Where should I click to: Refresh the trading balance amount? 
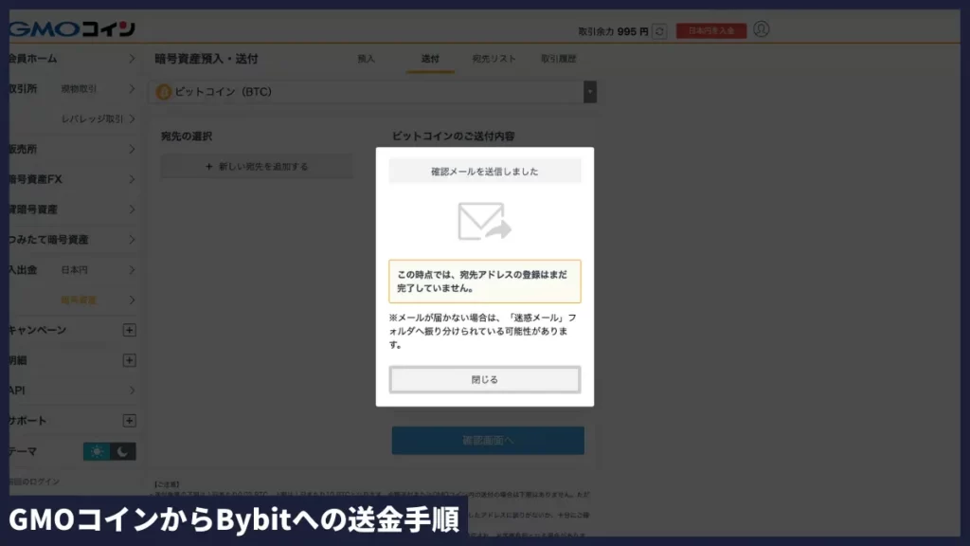(659, 31)
